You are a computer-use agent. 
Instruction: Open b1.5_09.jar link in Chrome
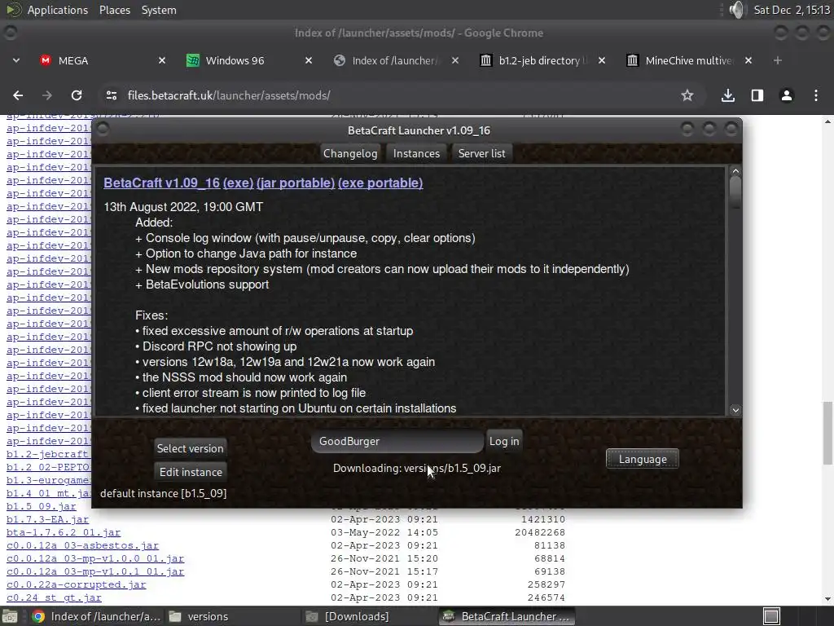pos(41,506)
